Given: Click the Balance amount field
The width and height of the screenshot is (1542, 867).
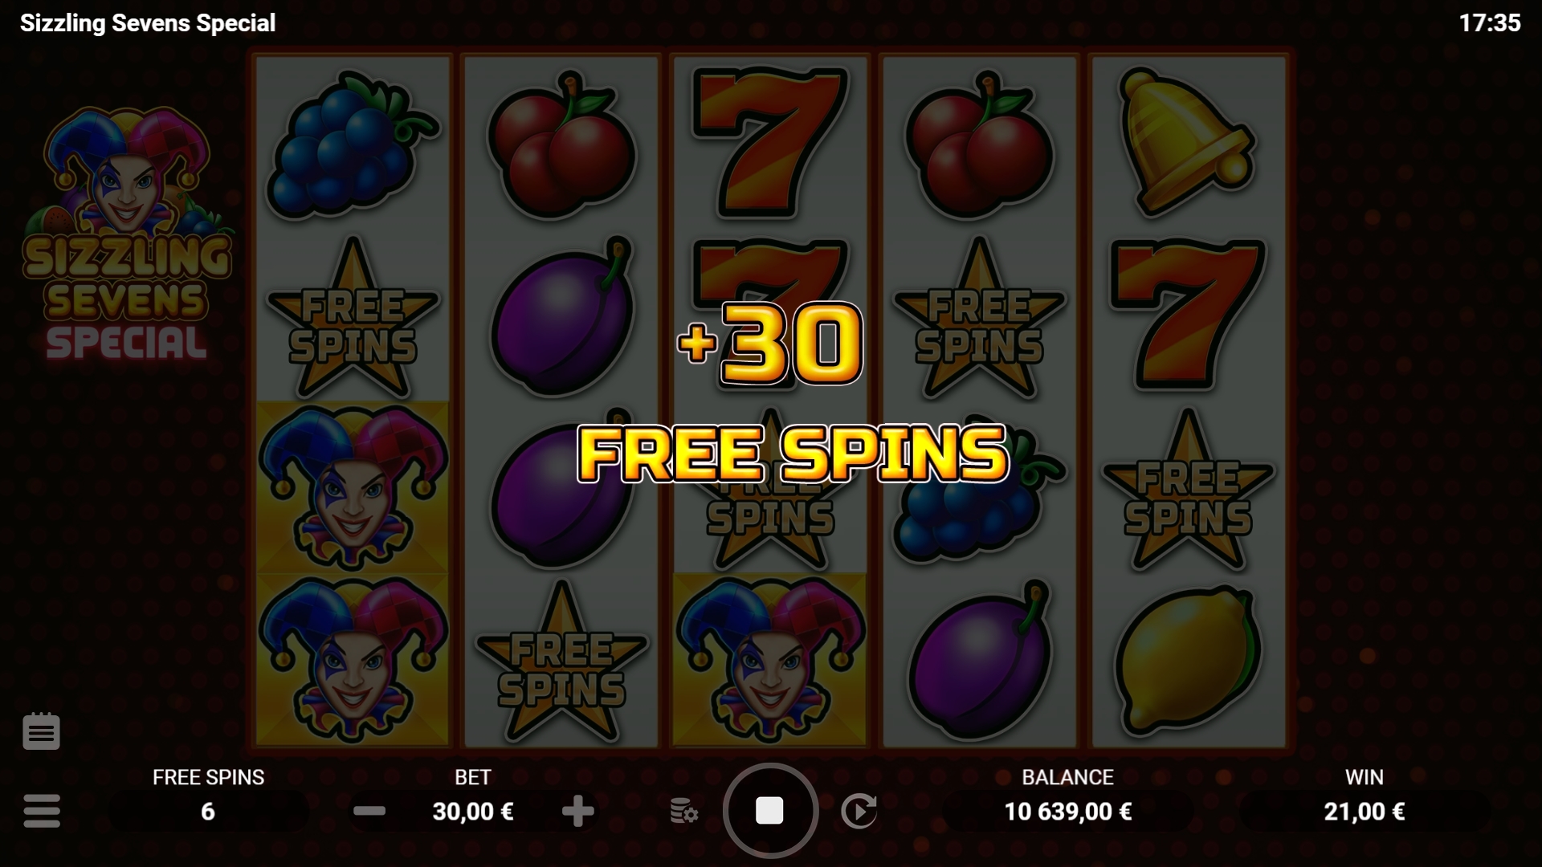Looking at the screenshot, I should pyautogui.click(x=1067, y=812).
